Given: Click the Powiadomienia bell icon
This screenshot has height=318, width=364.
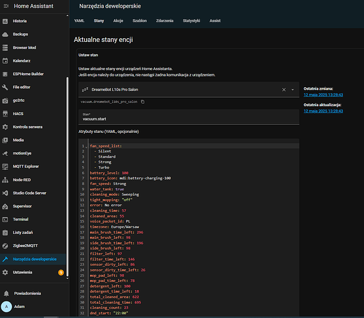Looking at the screenshot, I should (x=6, y=294).
